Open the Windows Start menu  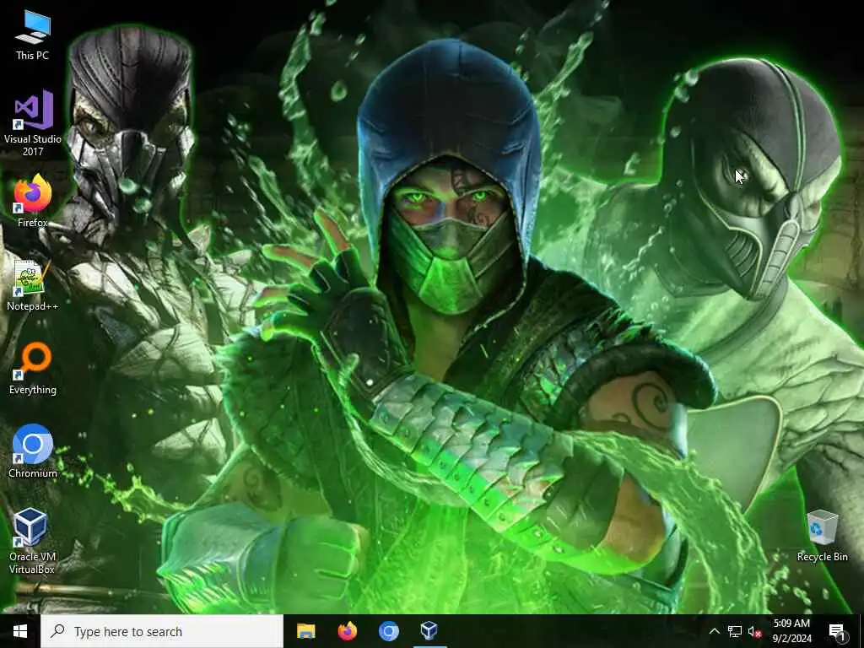point(20,631)
